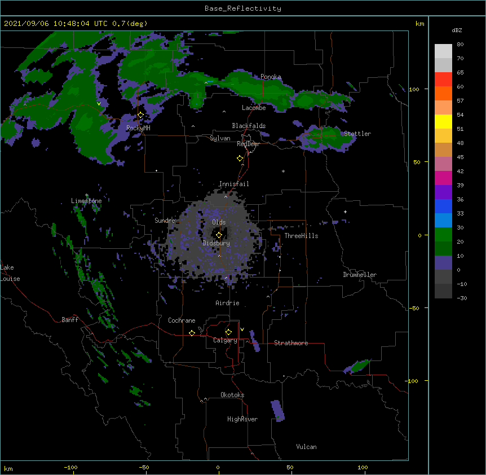Image resolution: width=486 pixels, height=475 pixels.
Task: Click the Base_Reflectivity title text
Action: 243,8
